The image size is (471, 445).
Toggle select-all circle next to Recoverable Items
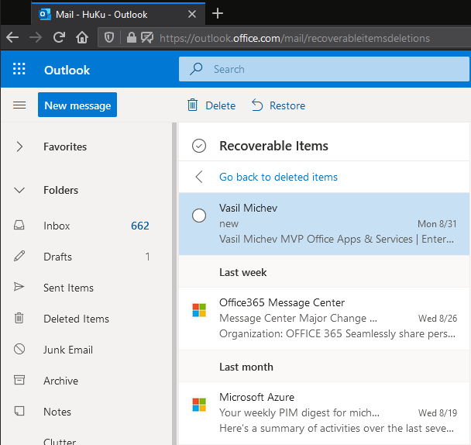point(199,146)
